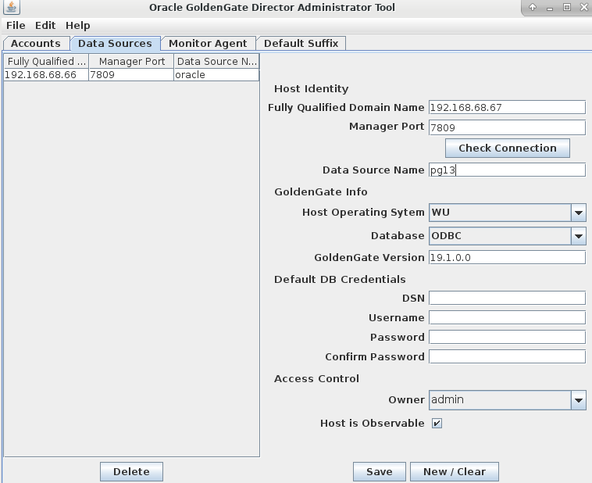Click the Manager Port input field
Viewport: 592px width, 483px height.
point(507,127)
